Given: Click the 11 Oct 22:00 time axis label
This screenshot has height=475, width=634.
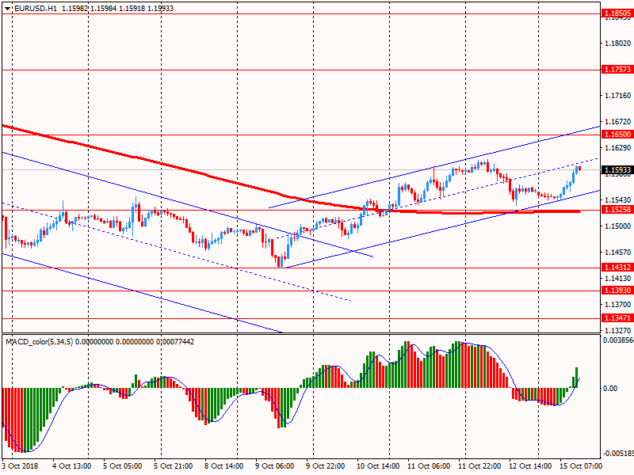Looking at the screenshot, I should (x=479, y=465).
